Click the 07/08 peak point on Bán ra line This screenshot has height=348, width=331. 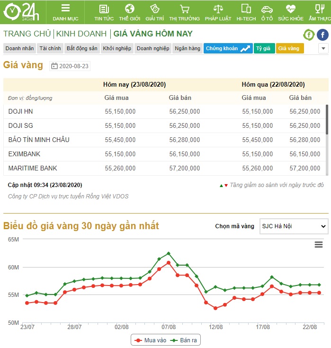click(x=169, y=253)
